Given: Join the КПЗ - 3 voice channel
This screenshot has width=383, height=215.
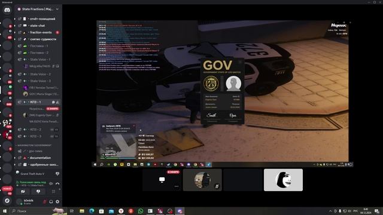Looking at the screenshot, I should point(38,136).
